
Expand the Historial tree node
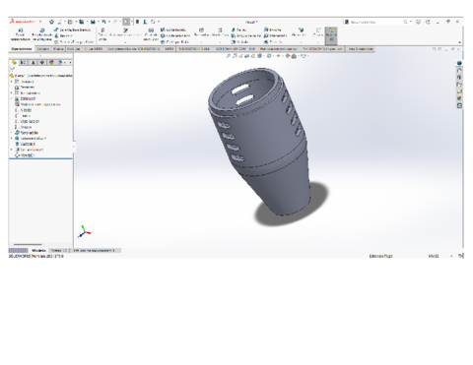tap(12, 82)
